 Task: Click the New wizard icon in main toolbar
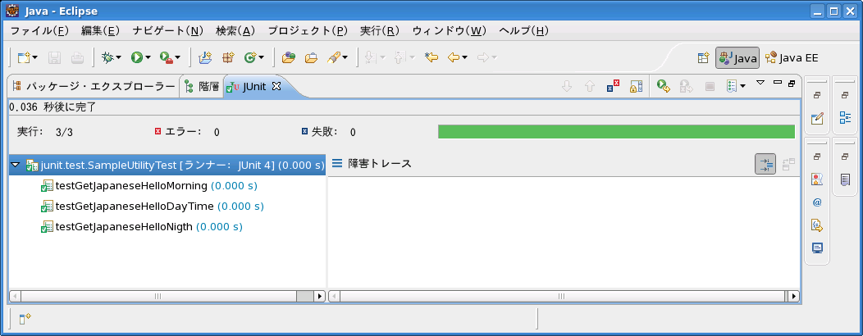pyautogui.click(x=23, y=57)
